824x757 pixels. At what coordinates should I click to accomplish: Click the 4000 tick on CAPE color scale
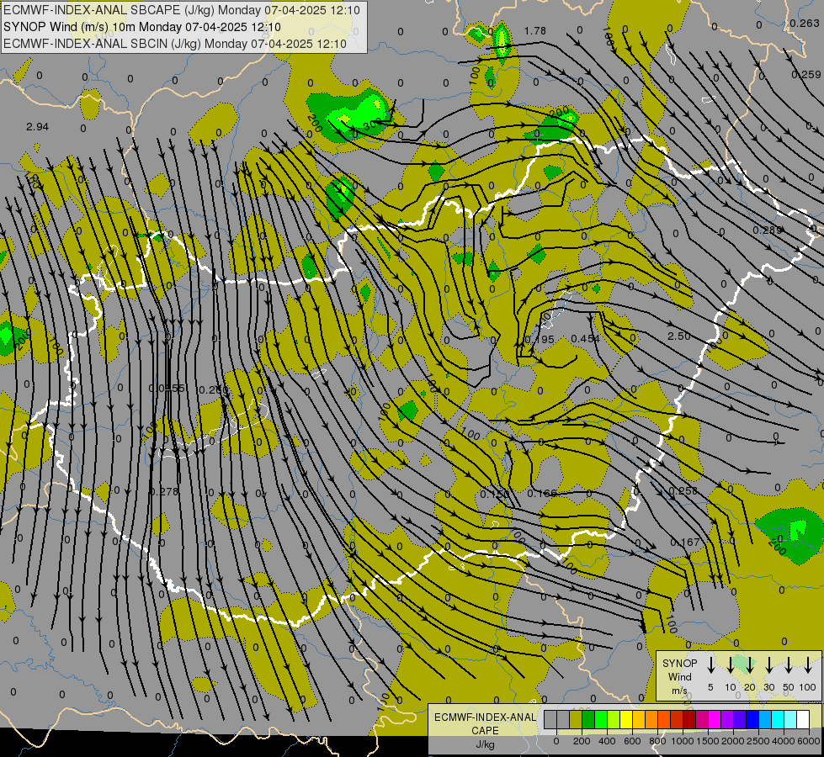(x=784, y=741)
